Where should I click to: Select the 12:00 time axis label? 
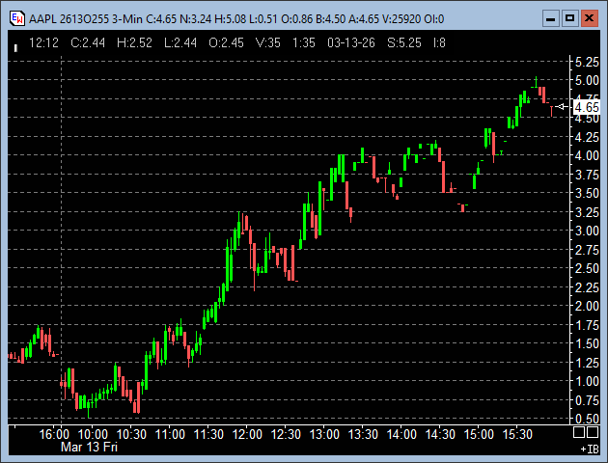(x=247, y=435)
